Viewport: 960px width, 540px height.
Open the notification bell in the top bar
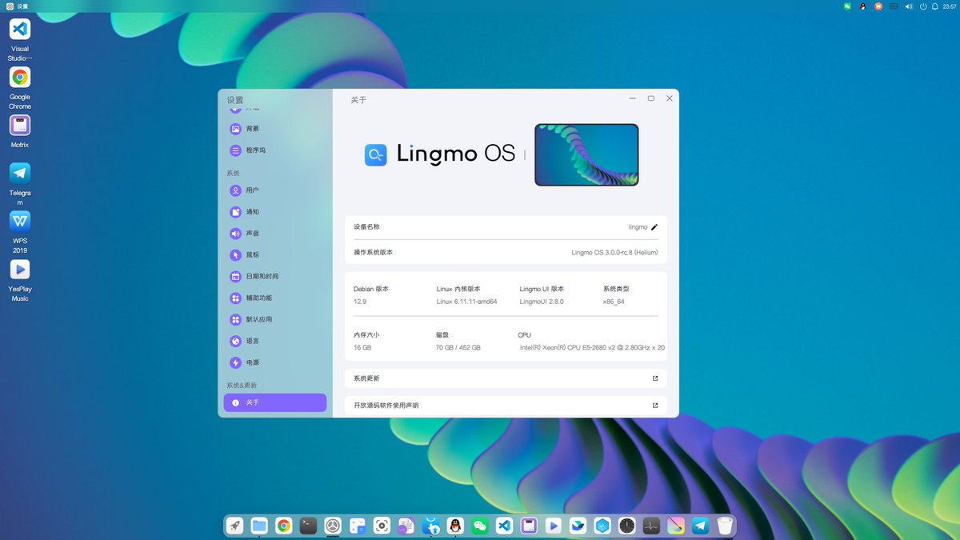pos(934,6)
